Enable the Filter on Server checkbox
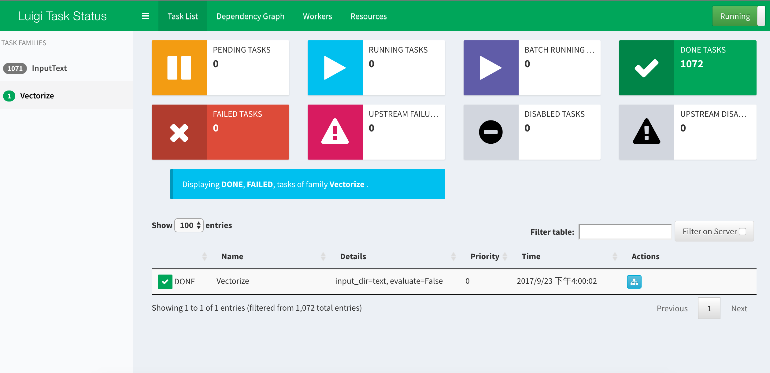770x373 pixels. coord(742,231)
